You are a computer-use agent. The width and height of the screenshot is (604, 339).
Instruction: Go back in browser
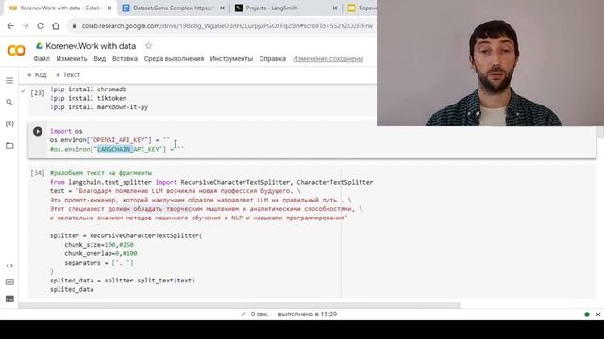10,25
